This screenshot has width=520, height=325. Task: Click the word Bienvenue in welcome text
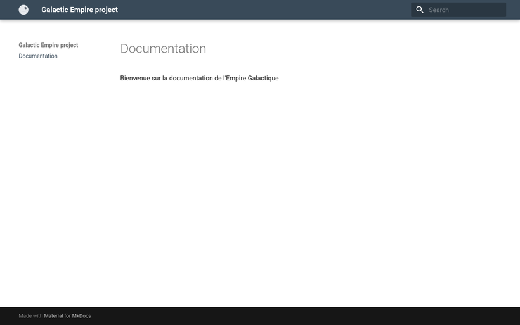tap(135, 78)
